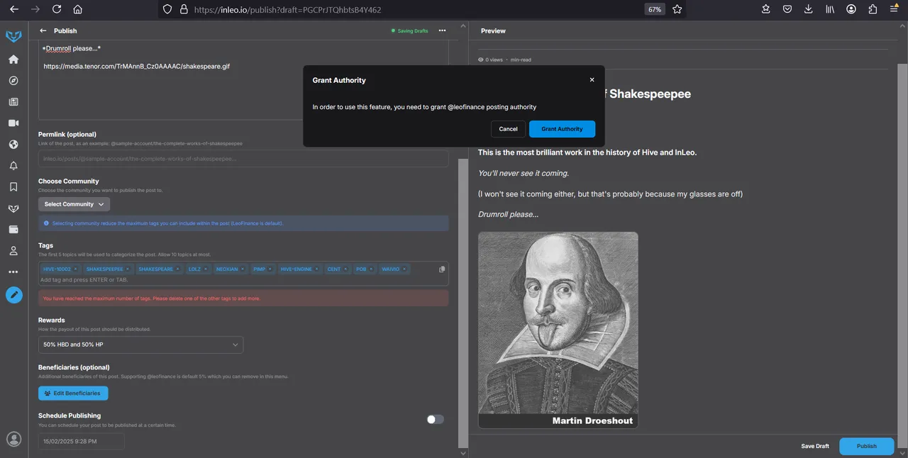Close the Grant Authority dialog
Screen dimensions: 908x458
(x=592, y=80)
